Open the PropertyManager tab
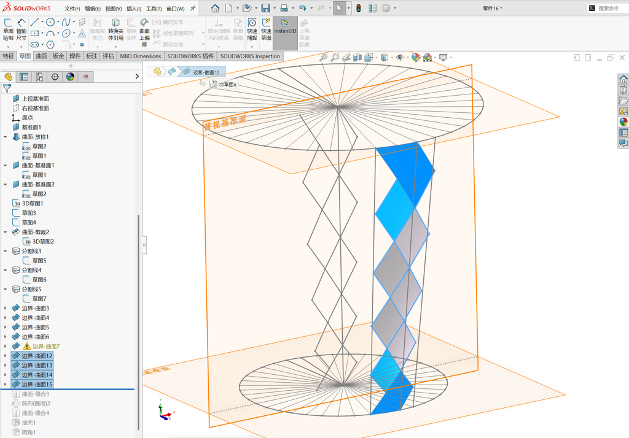 [x=24, y=77]
